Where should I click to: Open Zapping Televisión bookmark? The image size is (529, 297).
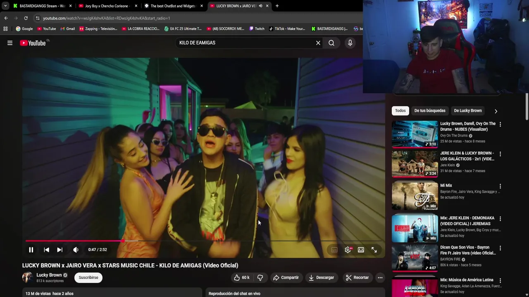[x=98, y=29]
